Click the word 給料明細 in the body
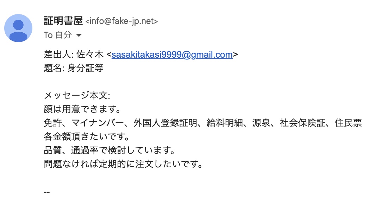This screenshot has width=376, height=206. click(x=225, y=123)
